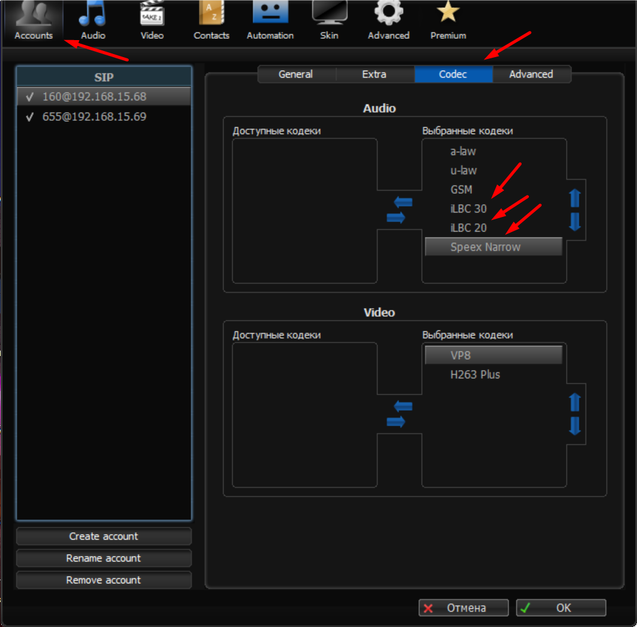Switch to the account Advanced tab
This screenshot has width=637, height=627.
coord(531,74)
